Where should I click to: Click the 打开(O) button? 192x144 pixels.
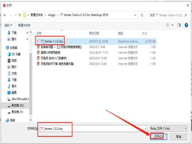159,137
